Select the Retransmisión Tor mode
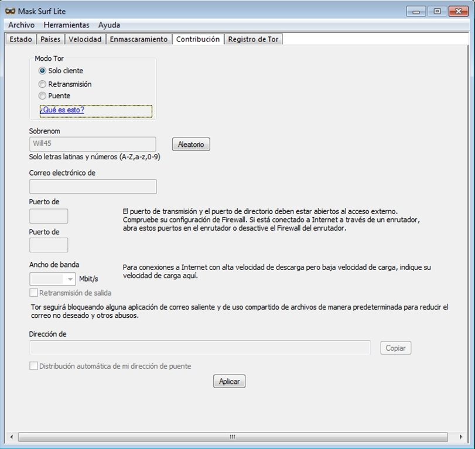 pyautogui.click(x=42, y=84)
